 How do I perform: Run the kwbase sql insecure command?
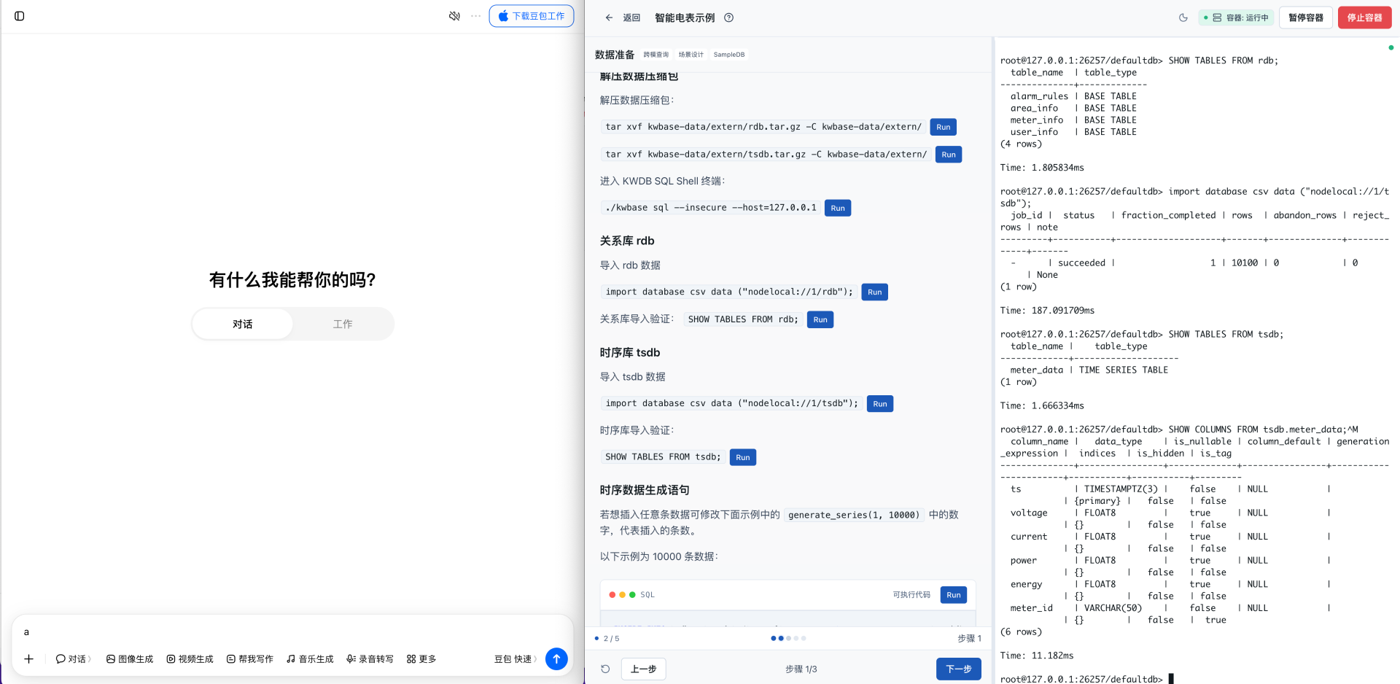click(x=838, y=208)
